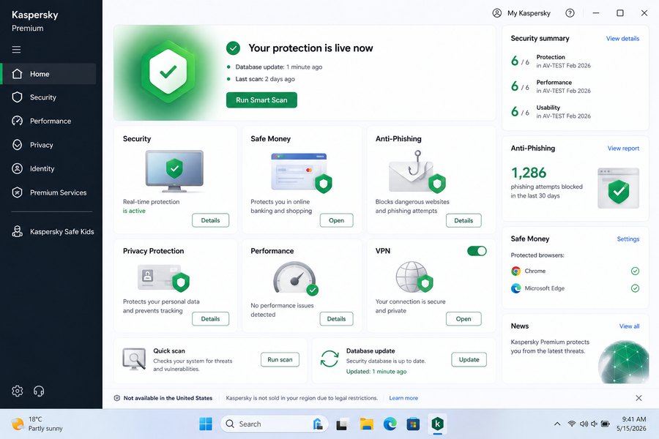659x439 pixels.
Task: Click the Microsoft Edge icon in Safe Money
Action: 515,288
